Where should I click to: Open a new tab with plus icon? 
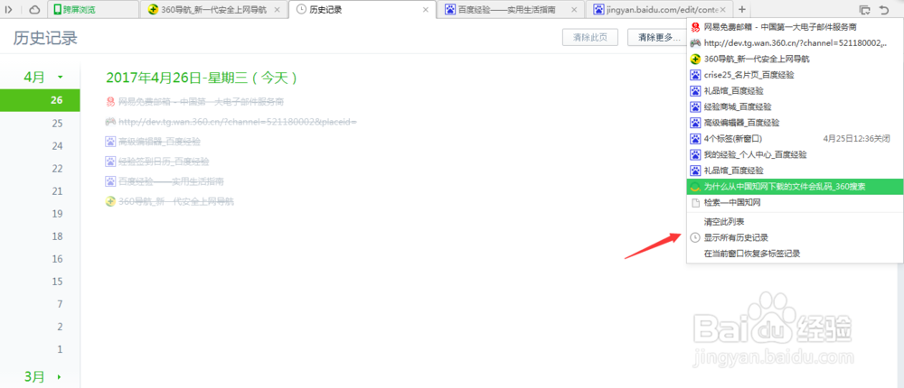tap(742, 9)
